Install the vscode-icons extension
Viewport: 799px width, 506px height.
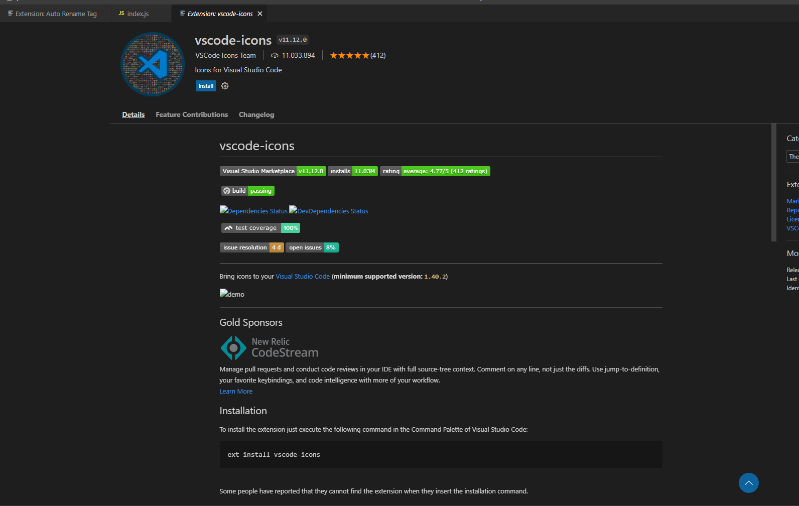coord(206,86)
